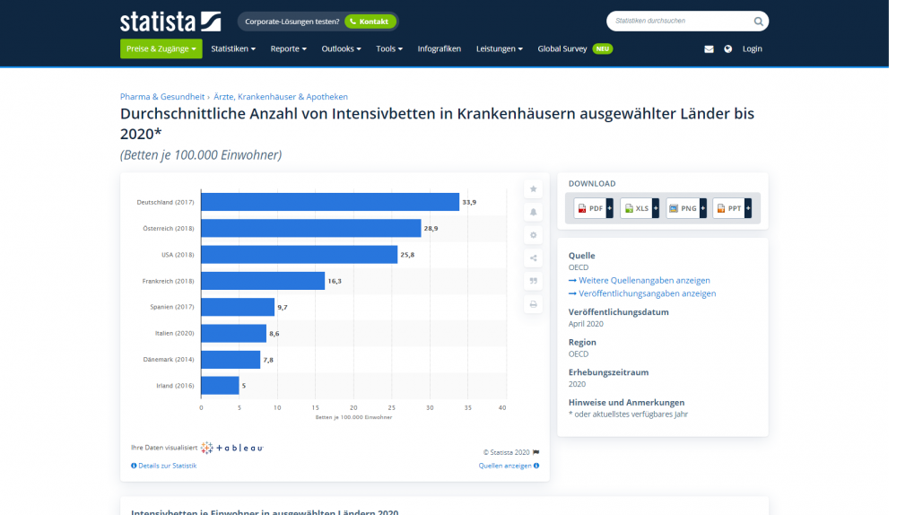Expand the Tools dropdown menu
The height and width of the screenshot is (515, 897).
[x=389, y=48]
